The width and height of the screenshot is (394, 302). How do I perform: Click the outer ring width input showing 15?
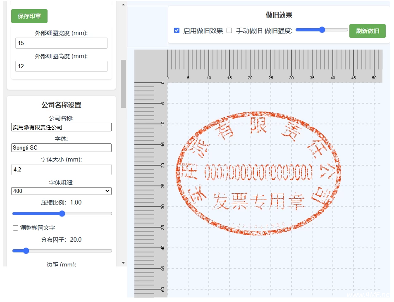click(x=61, y=43)
